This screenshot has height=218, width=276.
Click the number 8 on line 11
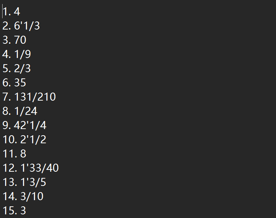click(23, 153)
